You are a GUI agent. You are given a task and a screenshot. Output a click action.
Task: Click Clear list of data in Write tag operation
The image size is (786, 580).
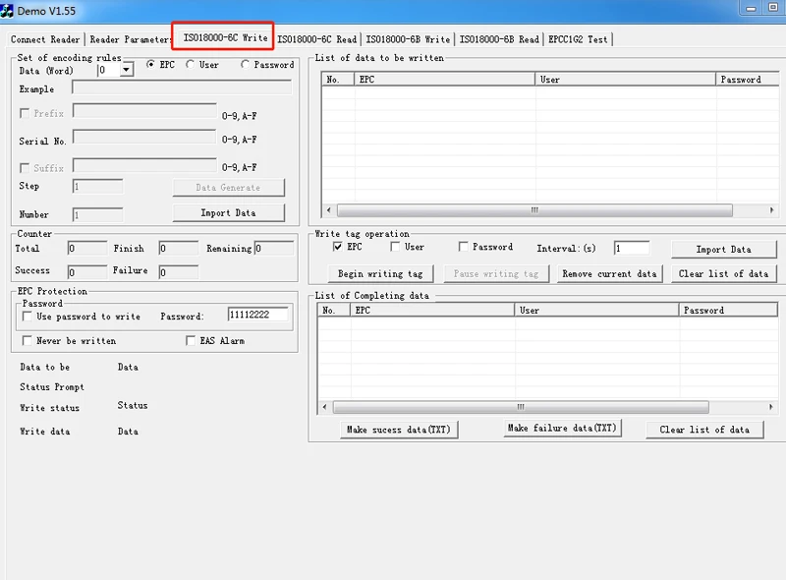724,274
